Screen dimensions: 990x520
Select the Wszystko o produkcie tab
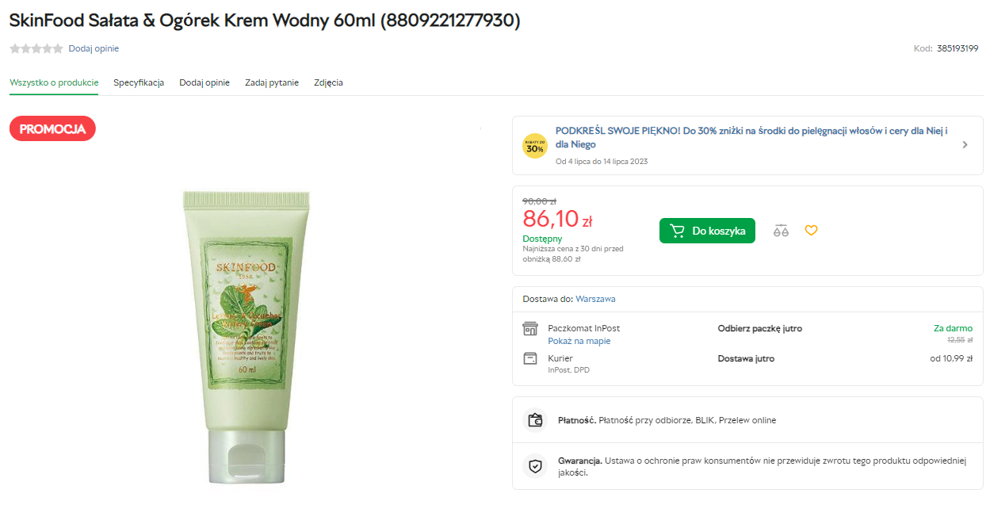(x=54, y=82)
